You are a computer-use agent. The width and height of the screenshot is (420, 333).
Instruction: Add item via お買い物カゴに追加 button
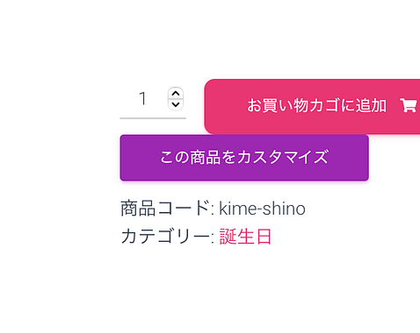click(x=312, y=106)
